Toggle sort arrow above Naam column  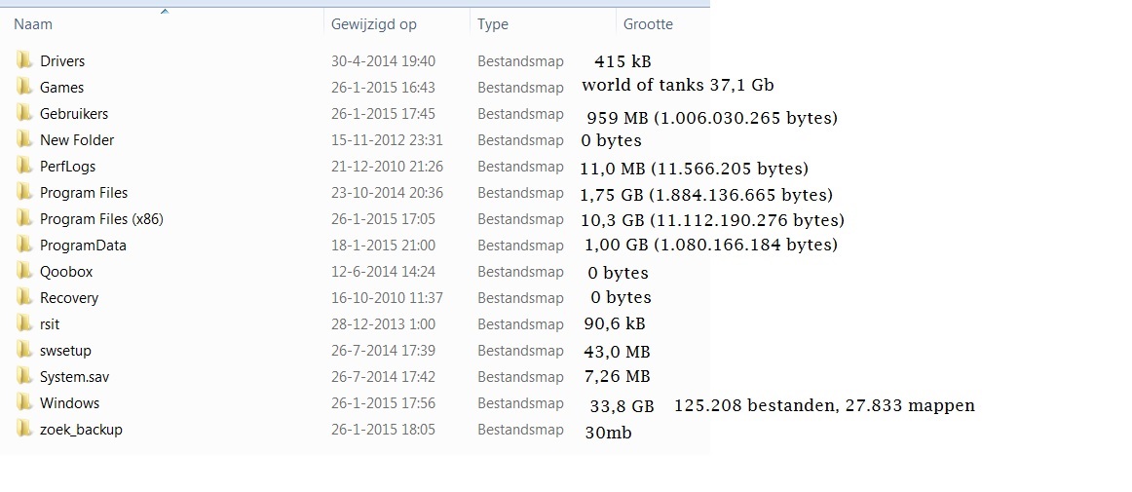(x=165, y=11)
